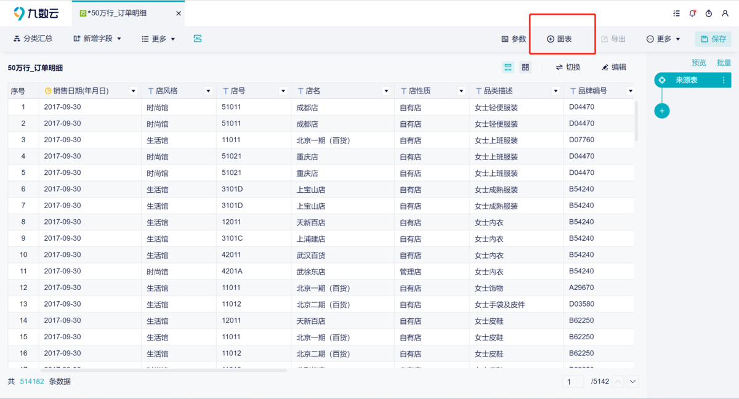Switch to card grid view
Screen dimensions: 739x399
pyautogui.click(x=525, y=67)
